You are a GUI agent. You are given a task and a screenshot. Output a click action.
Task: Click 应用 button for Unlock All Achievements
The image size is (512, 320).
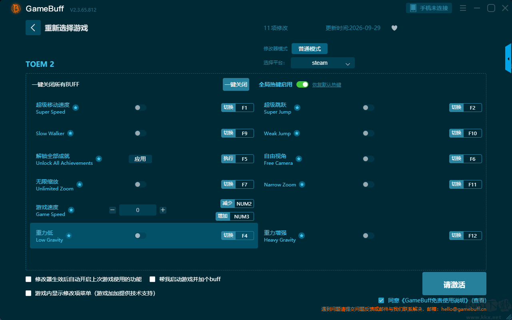(140, 159)
